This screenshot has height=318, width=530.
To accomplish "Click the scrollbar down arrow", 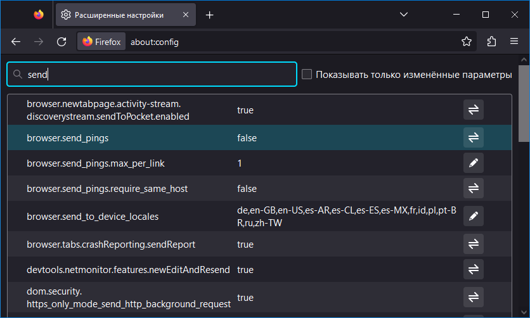I will point(524,312).
